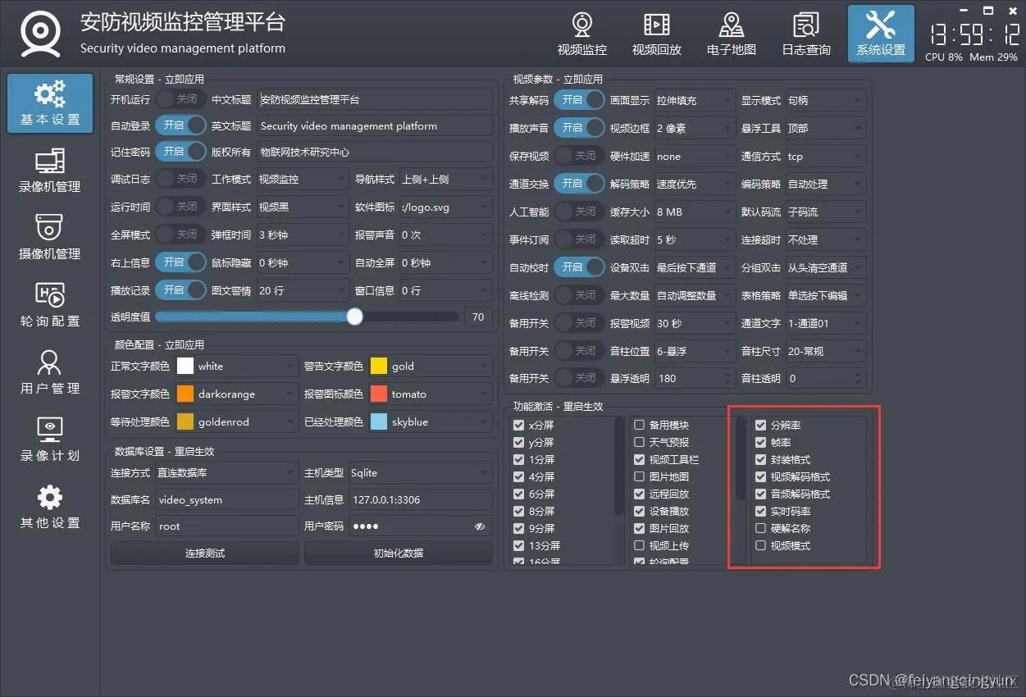Click the gold 警告文字颜色 color swatch

[378, 366]
